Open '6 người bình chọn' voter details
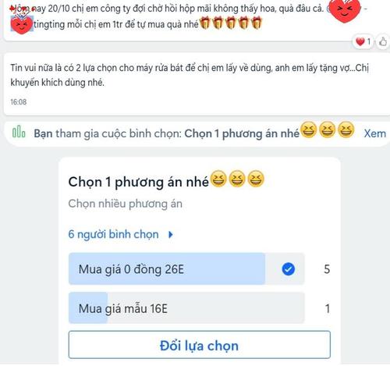The height and width of the screenshot is (366, 390). (113, 234)
